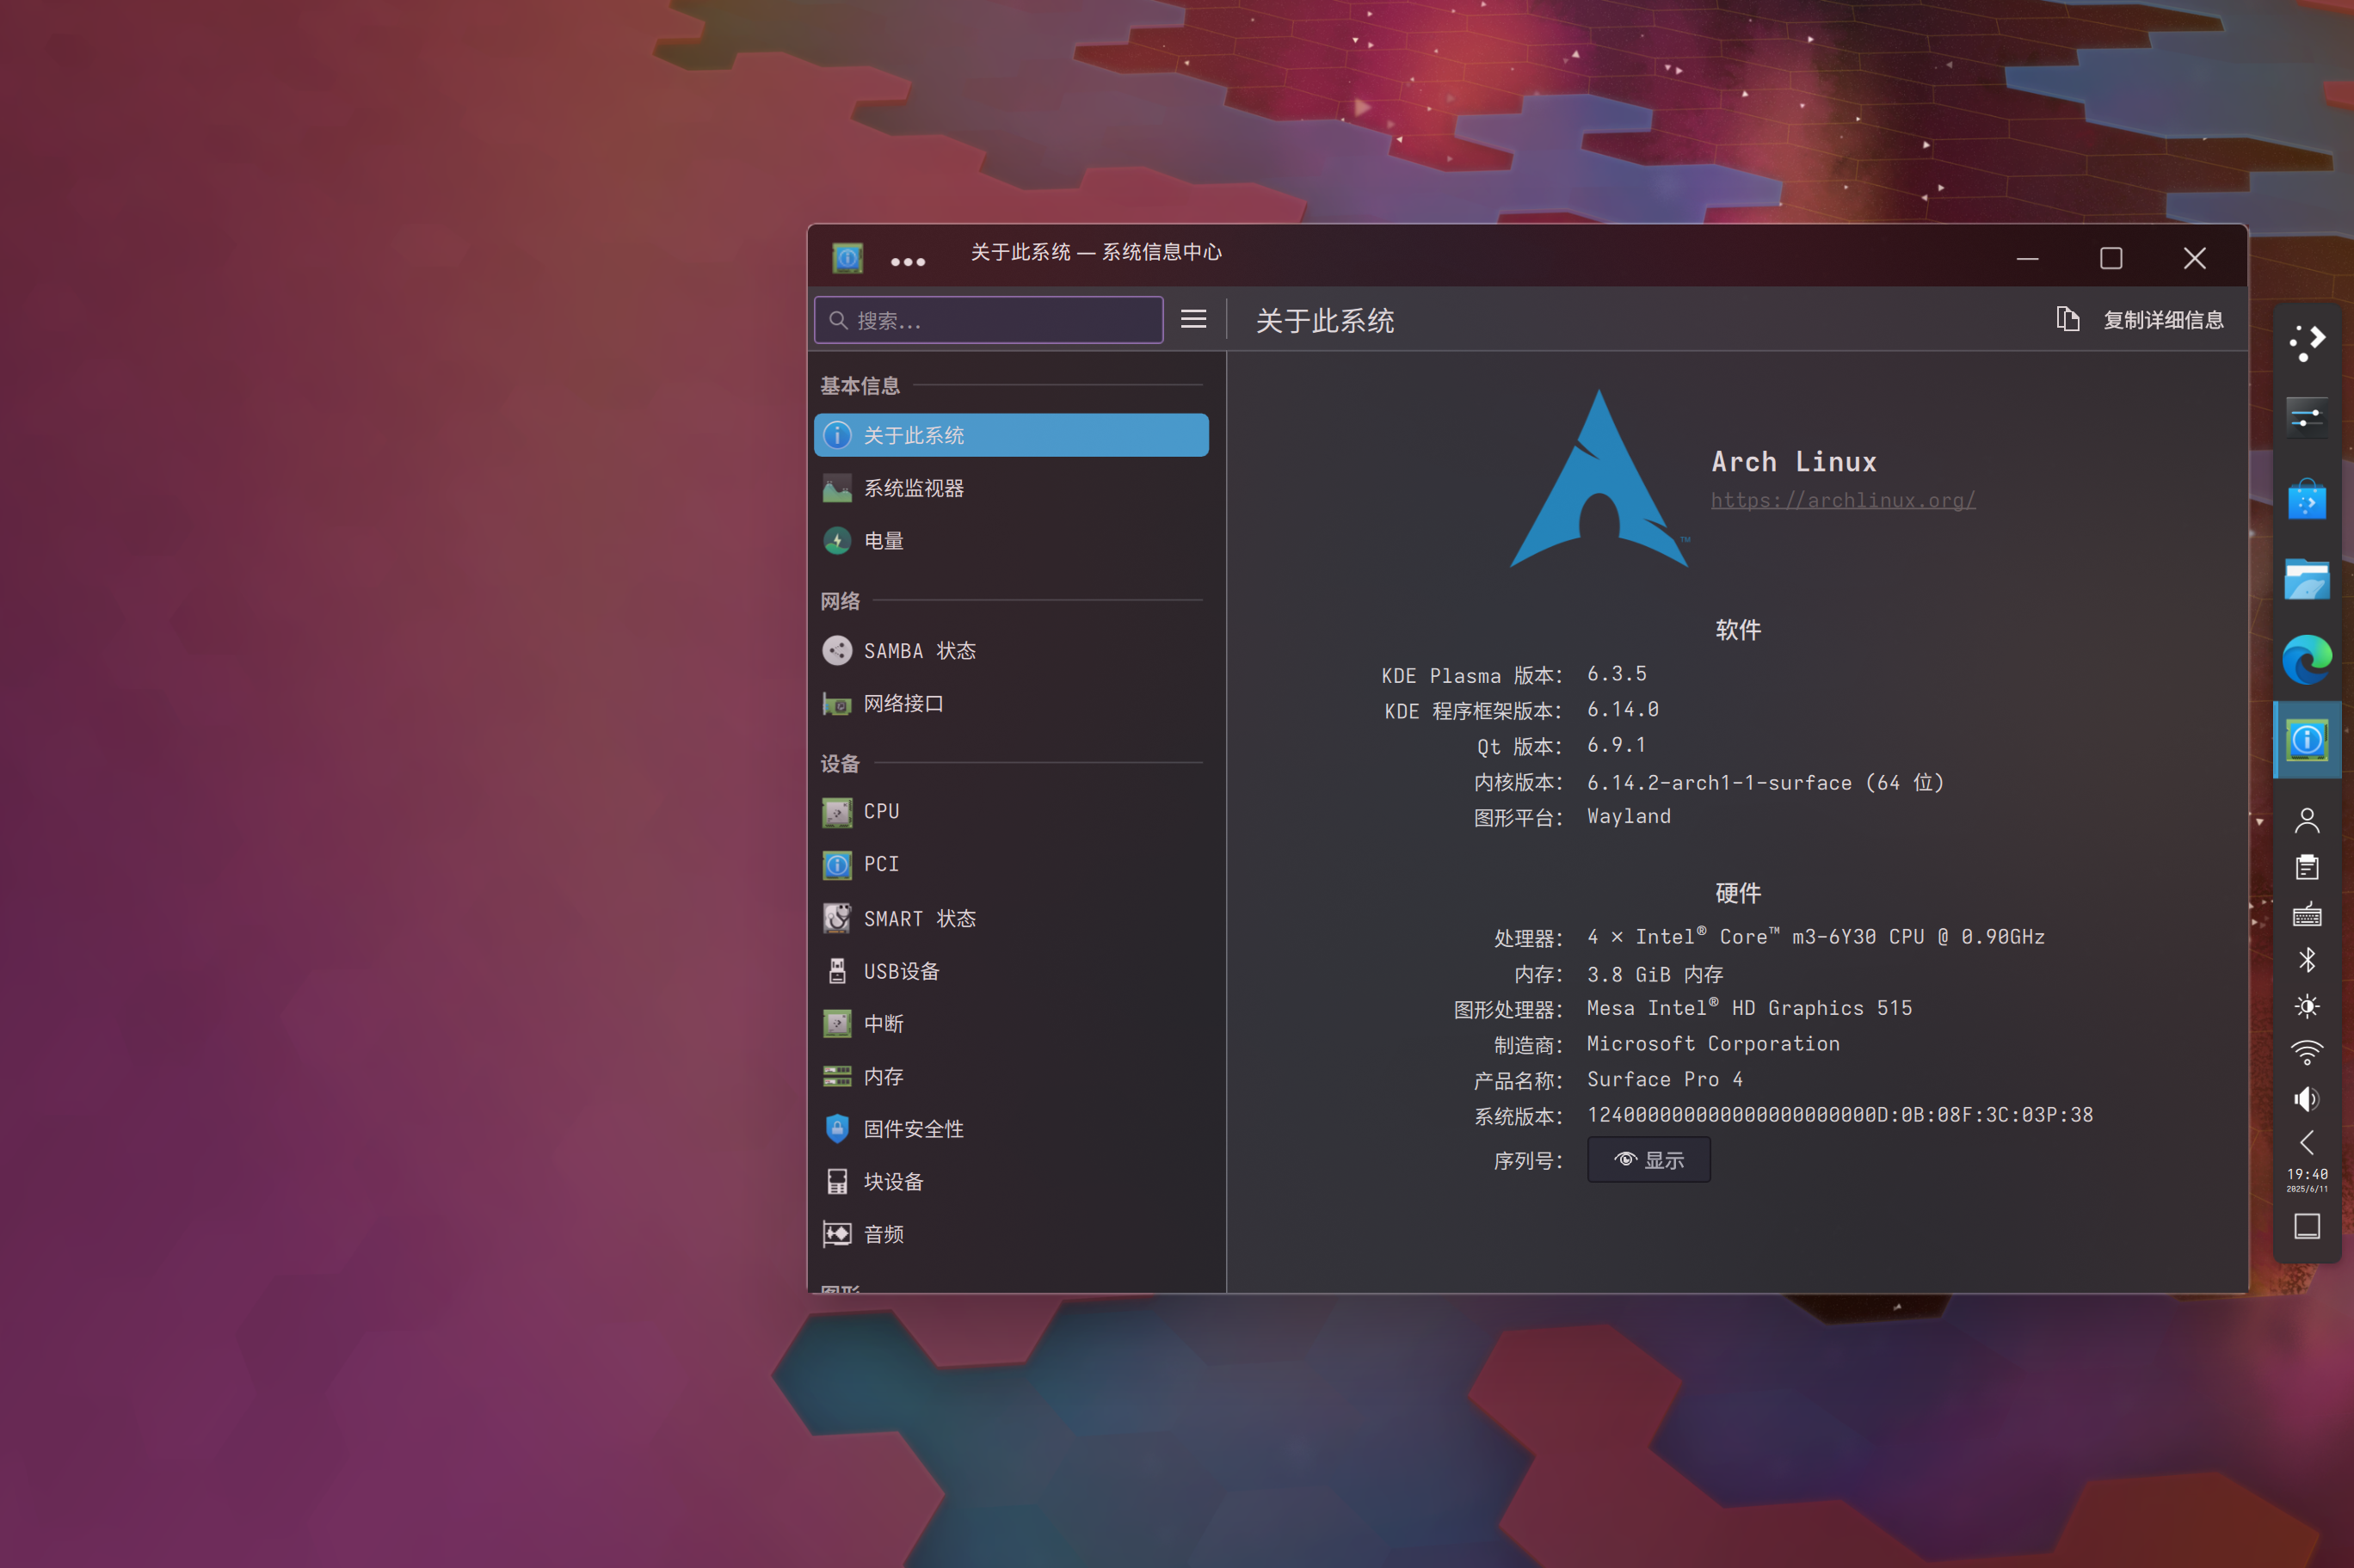Open the archlinux.org link

(1842, 500)
